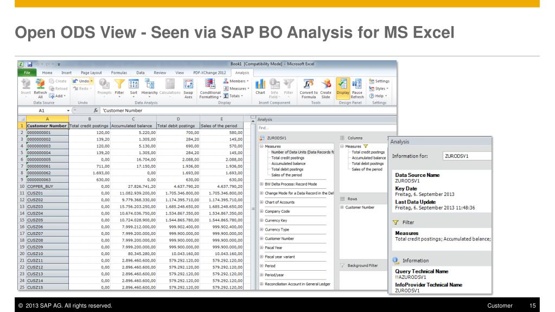Screen dimensions: 555x312
Task: Open the Measures dropdown in ribbon
Action: (237, 88)
